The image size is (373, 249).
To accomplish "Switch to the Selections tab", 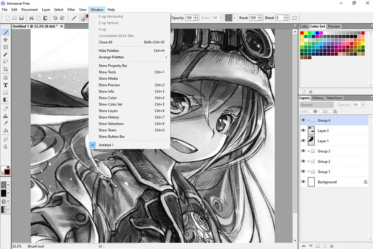I will coord(334,98).
